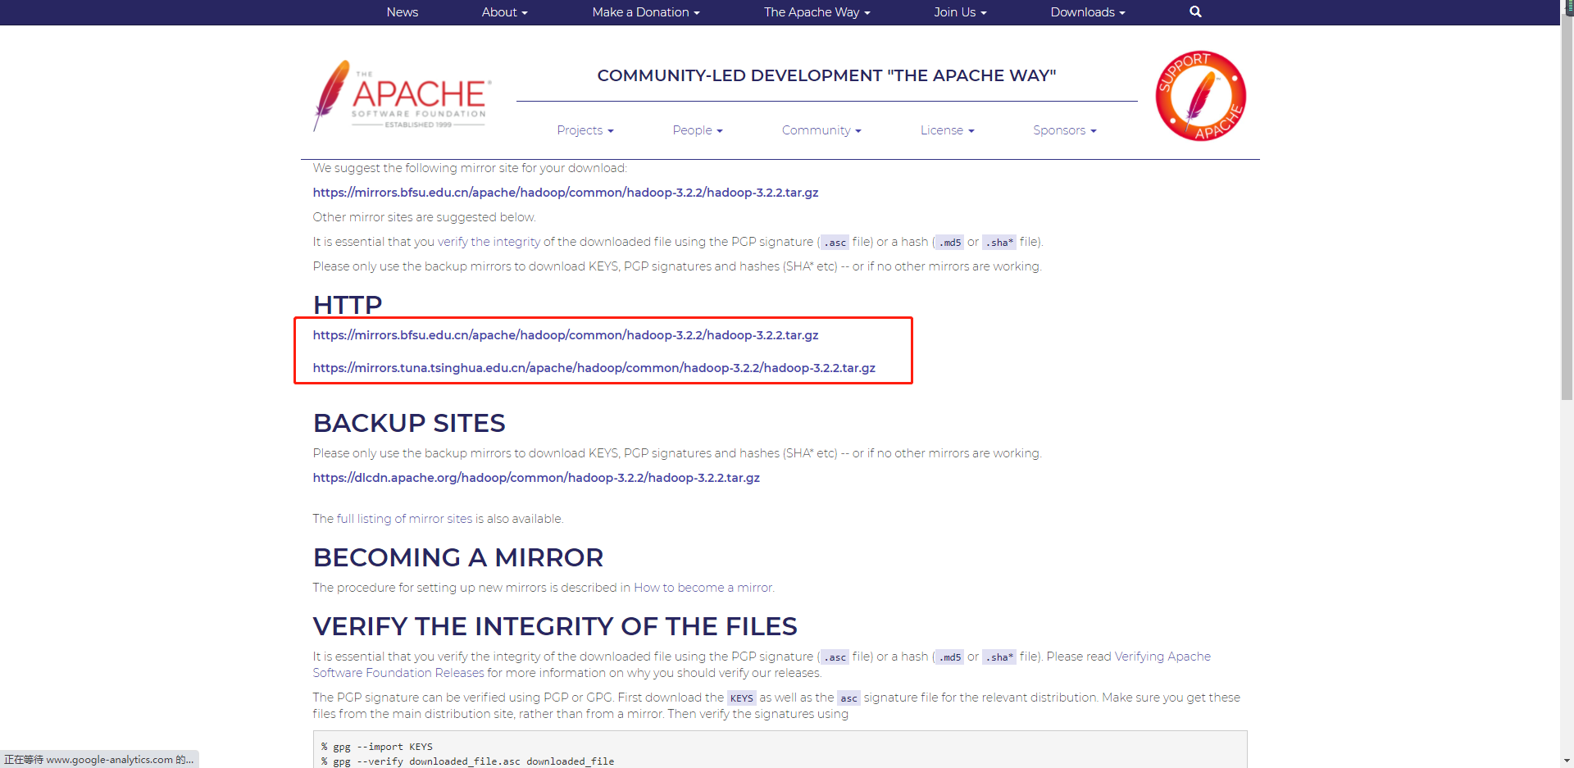Click the 'HTTP' section heading
The height and width of the screenshot is (768, 1574).
click(348, 305)
